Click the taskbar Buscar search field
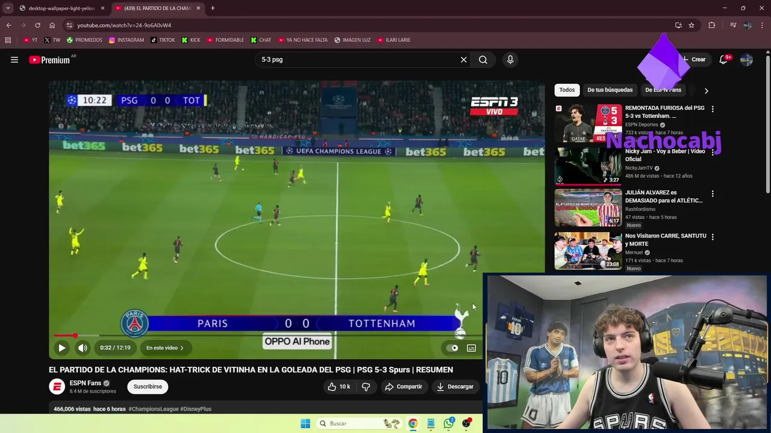The width and height of the screenshot is (771, 433). tap(359, 423)
